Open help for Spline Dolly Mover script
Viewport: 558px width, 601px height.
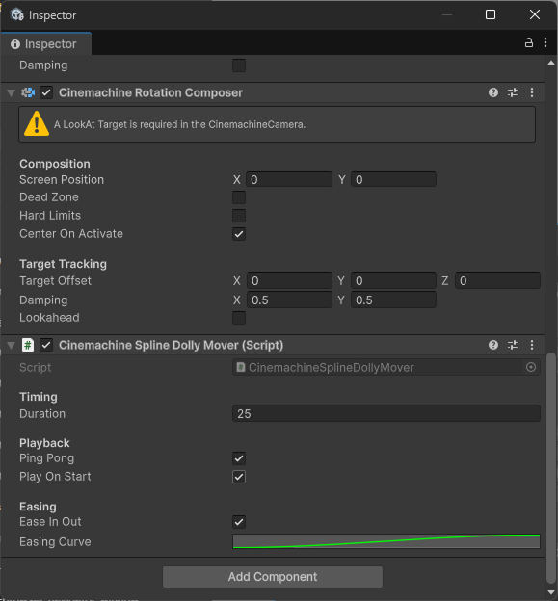[x=493, y=345]
